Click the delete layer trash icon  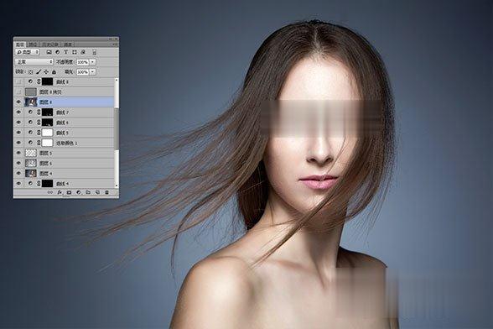click(106, 192)
